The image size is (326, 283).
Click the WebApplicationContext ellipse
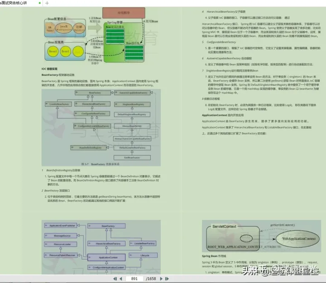298,239
